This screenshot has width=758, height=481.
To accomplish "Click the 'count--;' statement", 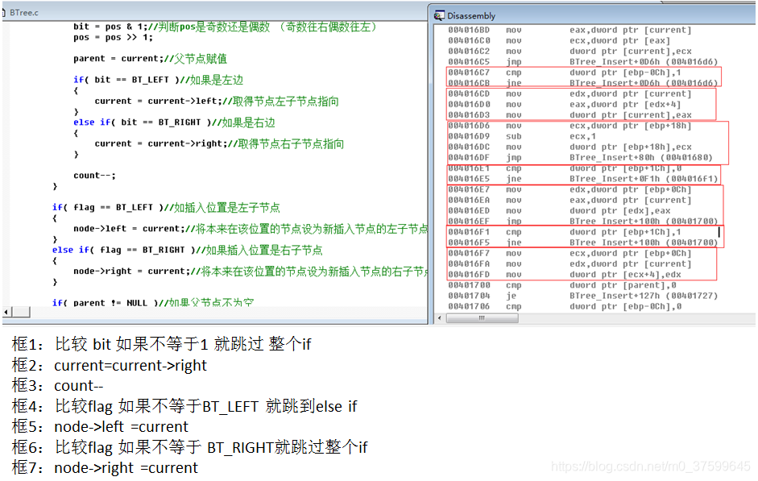I will point(95,176).
